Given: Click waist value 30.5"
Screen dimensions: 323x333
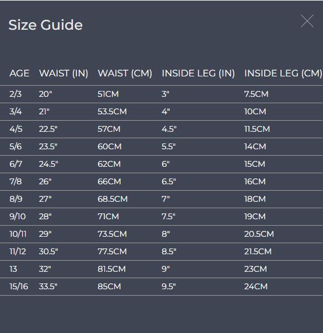Looking at the screenshot, I should [48, 252].
